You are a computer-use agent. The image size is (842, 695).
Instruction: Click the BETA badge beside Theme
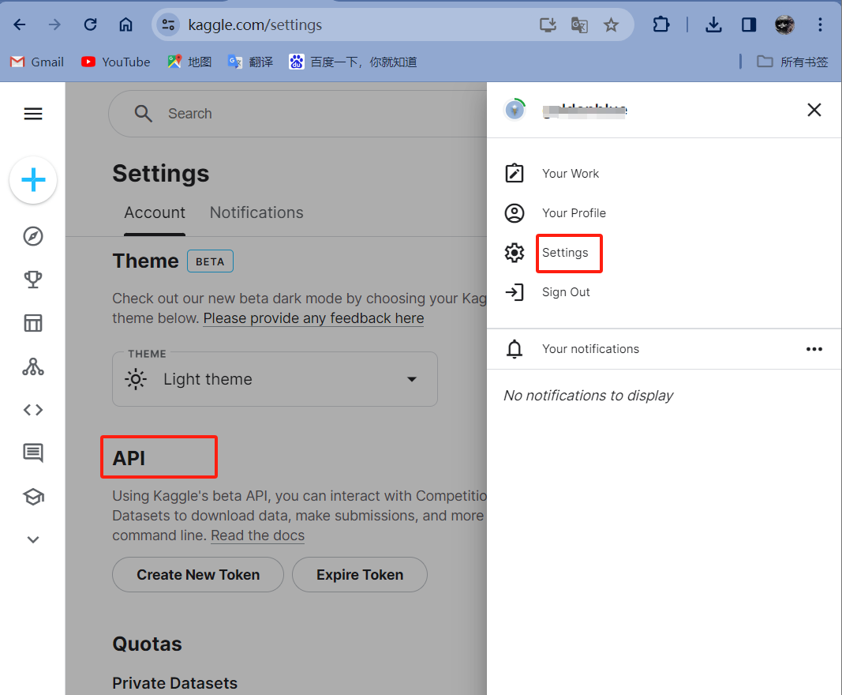(210, 261)
